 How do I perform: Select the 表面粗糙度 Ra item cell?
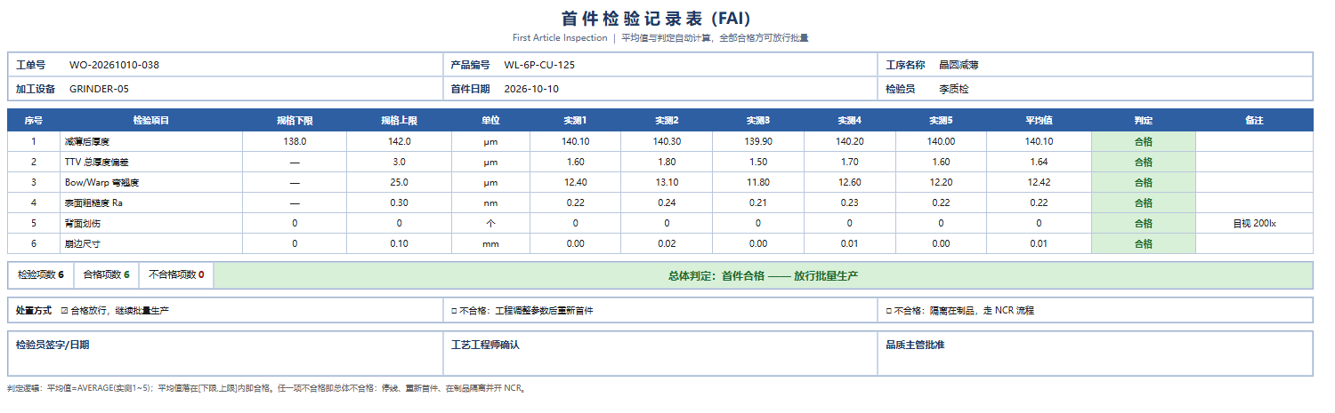(151, 203)
